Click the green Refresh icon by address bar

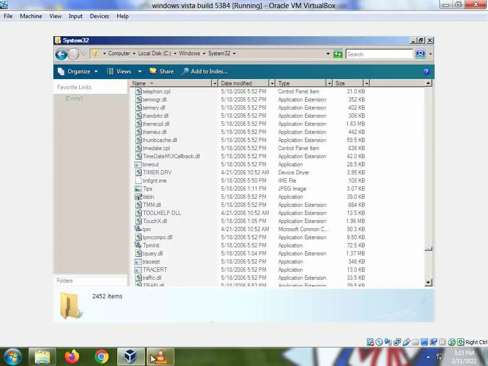338,54
